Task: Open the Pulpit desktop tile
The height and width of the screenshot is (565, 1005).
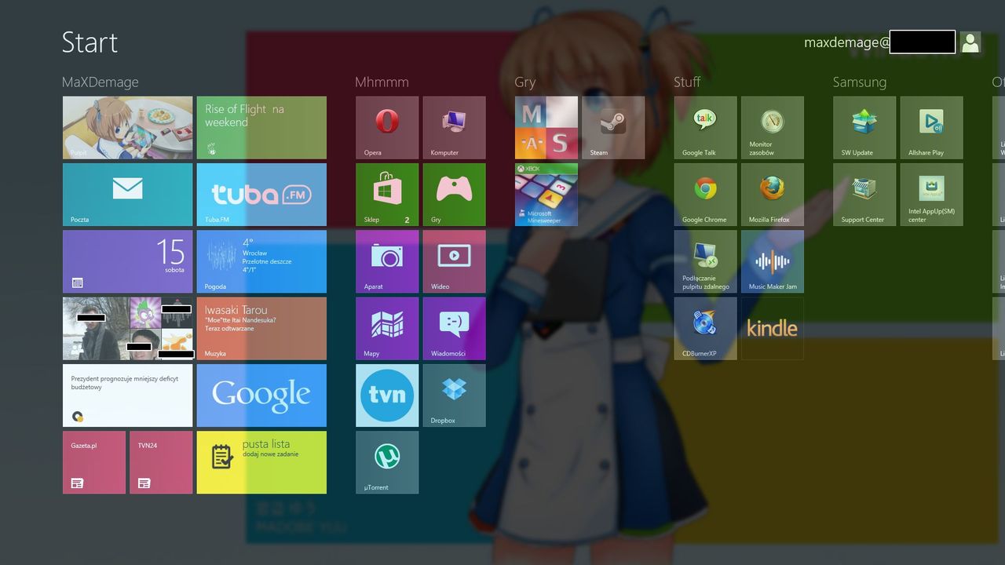Action: [127, 128]
